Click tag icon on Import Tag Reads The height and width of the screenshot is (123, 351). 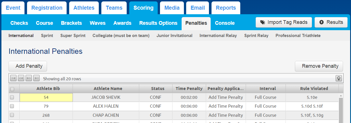click(262, 22)
